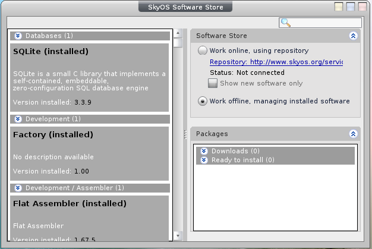Click the splitter handle between panes

(x=185, y=134)
